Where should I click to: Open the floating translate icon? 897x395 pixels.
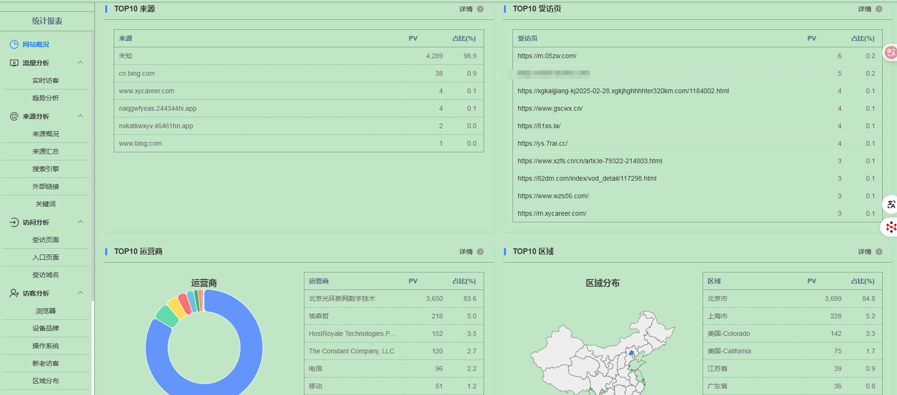[891, 204]
